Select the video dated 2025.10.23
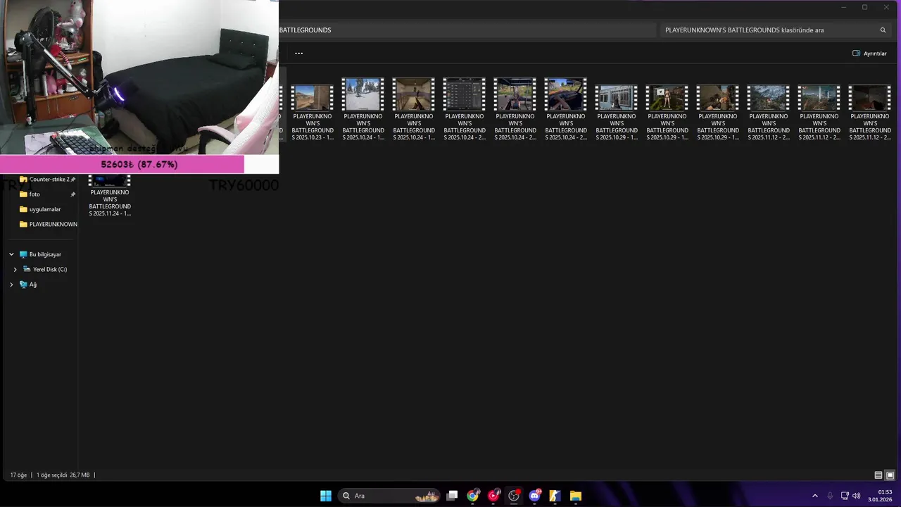The height and width of the screenshot is (507, 901). pyautogui.click(x=313, y=109)
